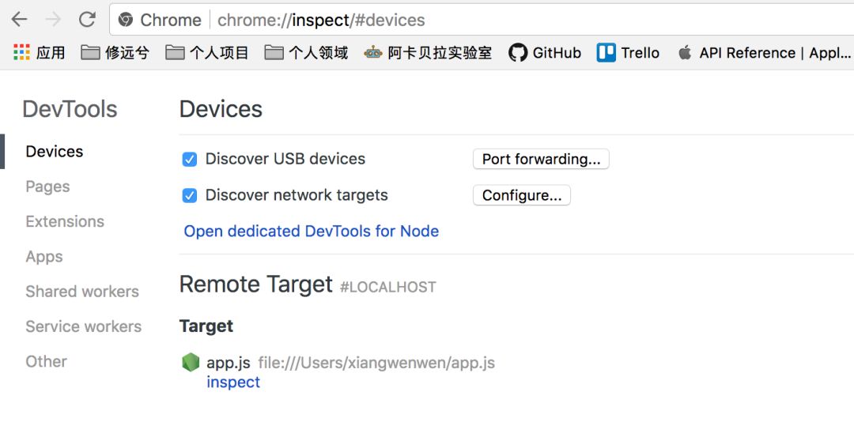
Task: Expand the 修远兮 bookmark folder
Action: coord(115,53)
